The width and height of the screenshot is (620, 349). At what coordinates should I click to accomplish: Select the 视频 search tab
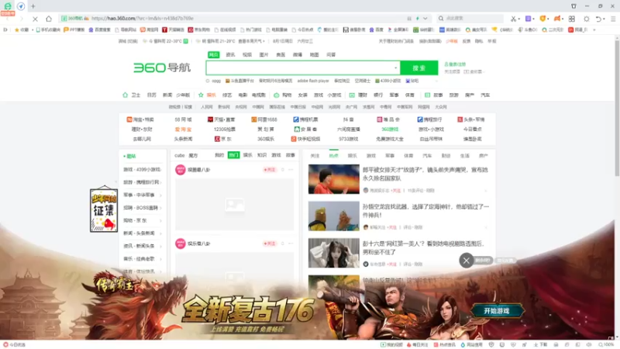coord(247,54)
